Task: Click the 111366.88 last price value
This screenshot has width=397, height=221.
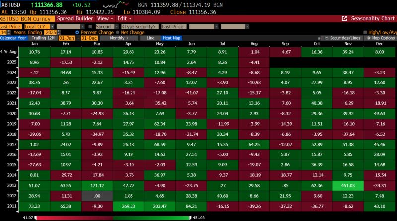Action: 48,5
